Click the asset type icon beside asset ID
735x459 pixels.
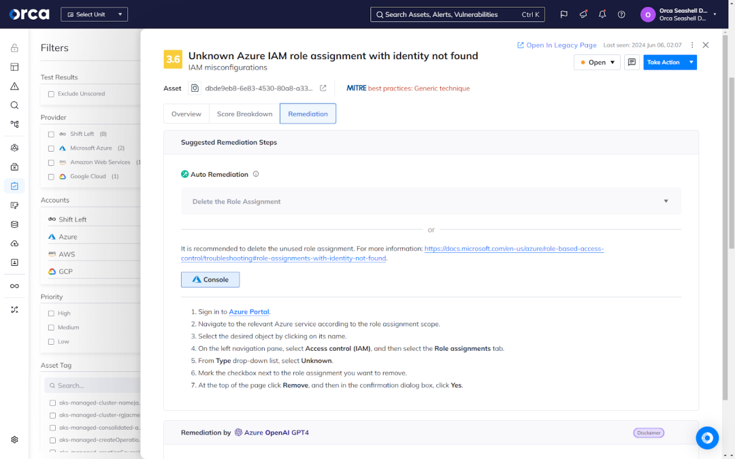pos(195,88)
